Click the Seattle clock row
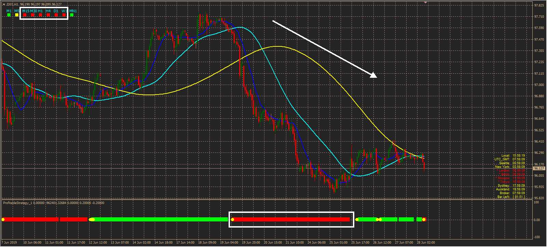 [512, 163]
